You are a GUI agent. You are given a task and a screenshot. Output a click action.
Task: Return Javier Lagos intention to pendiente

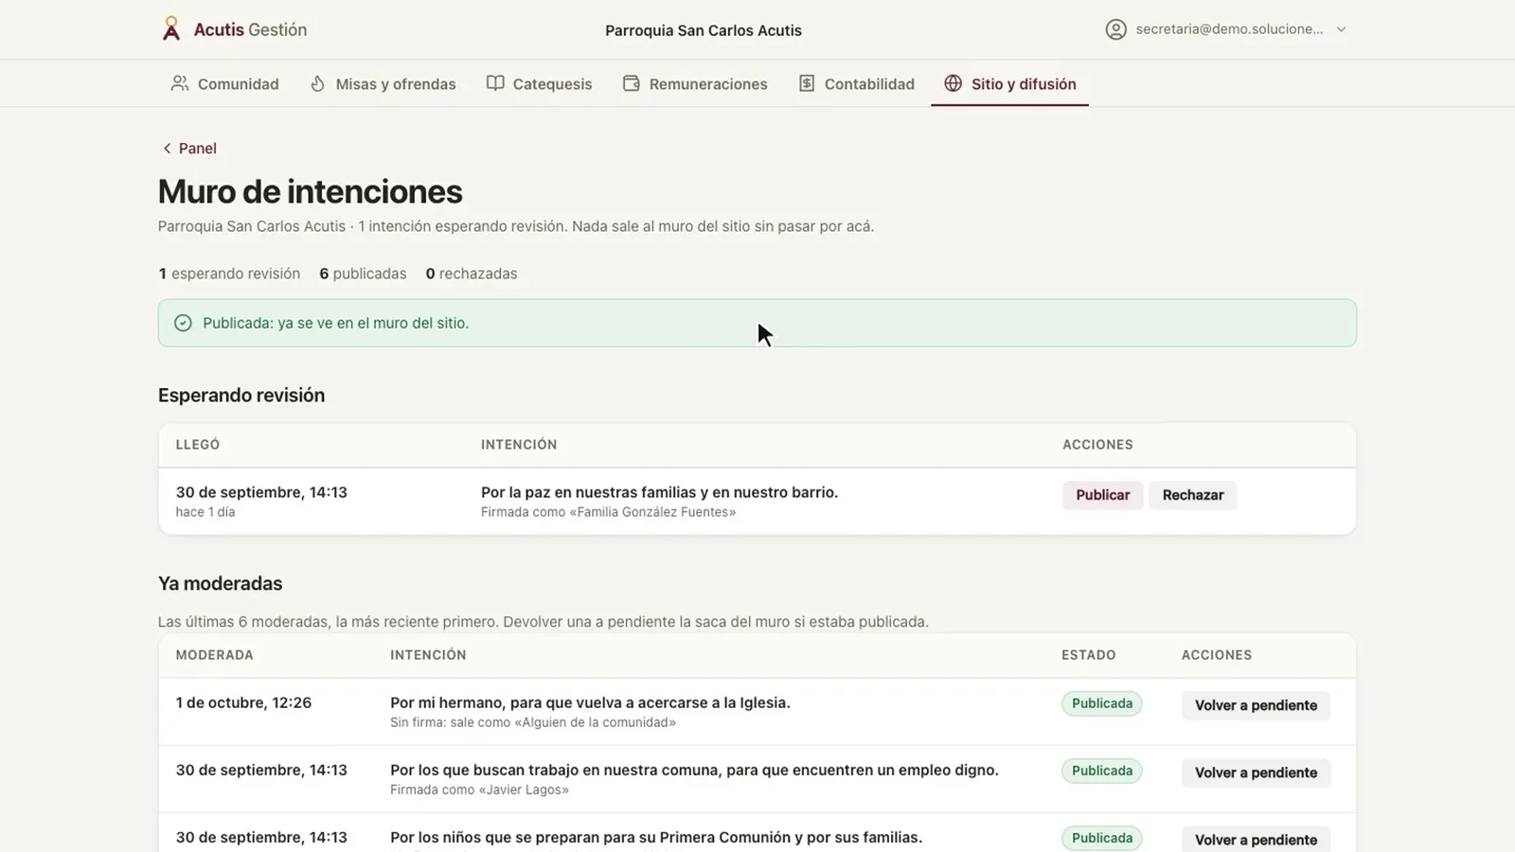(1256, 772)
